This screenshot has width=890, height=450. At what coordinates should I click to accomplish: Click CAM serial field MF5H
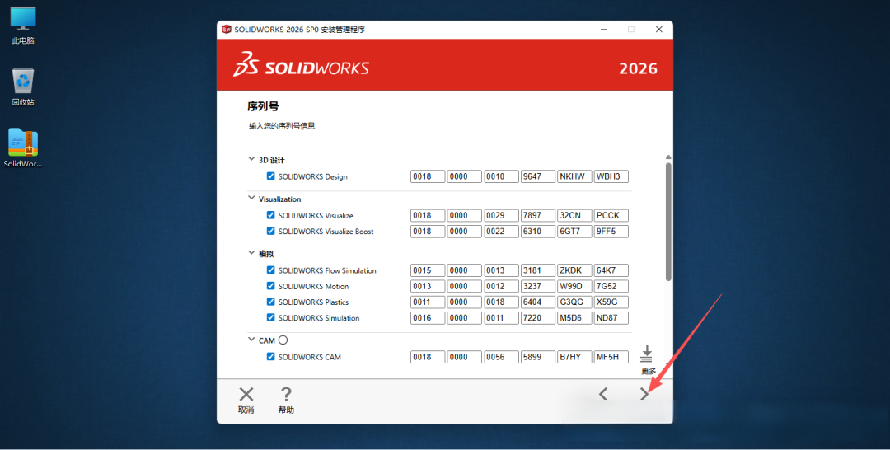(x=611, y=357)
